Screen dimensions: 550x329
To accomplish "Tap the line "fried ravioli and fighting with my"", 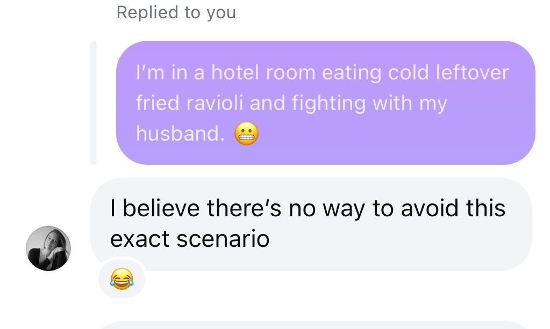I will point(291,103).
